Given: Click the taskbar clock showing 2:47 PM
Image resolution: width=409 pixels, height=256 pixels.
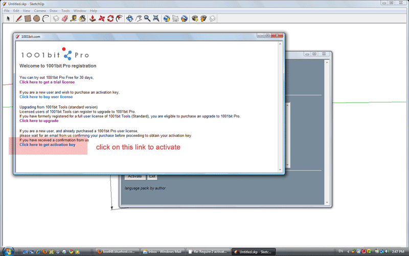Looking at the screenshot, I should coord(398,251).
